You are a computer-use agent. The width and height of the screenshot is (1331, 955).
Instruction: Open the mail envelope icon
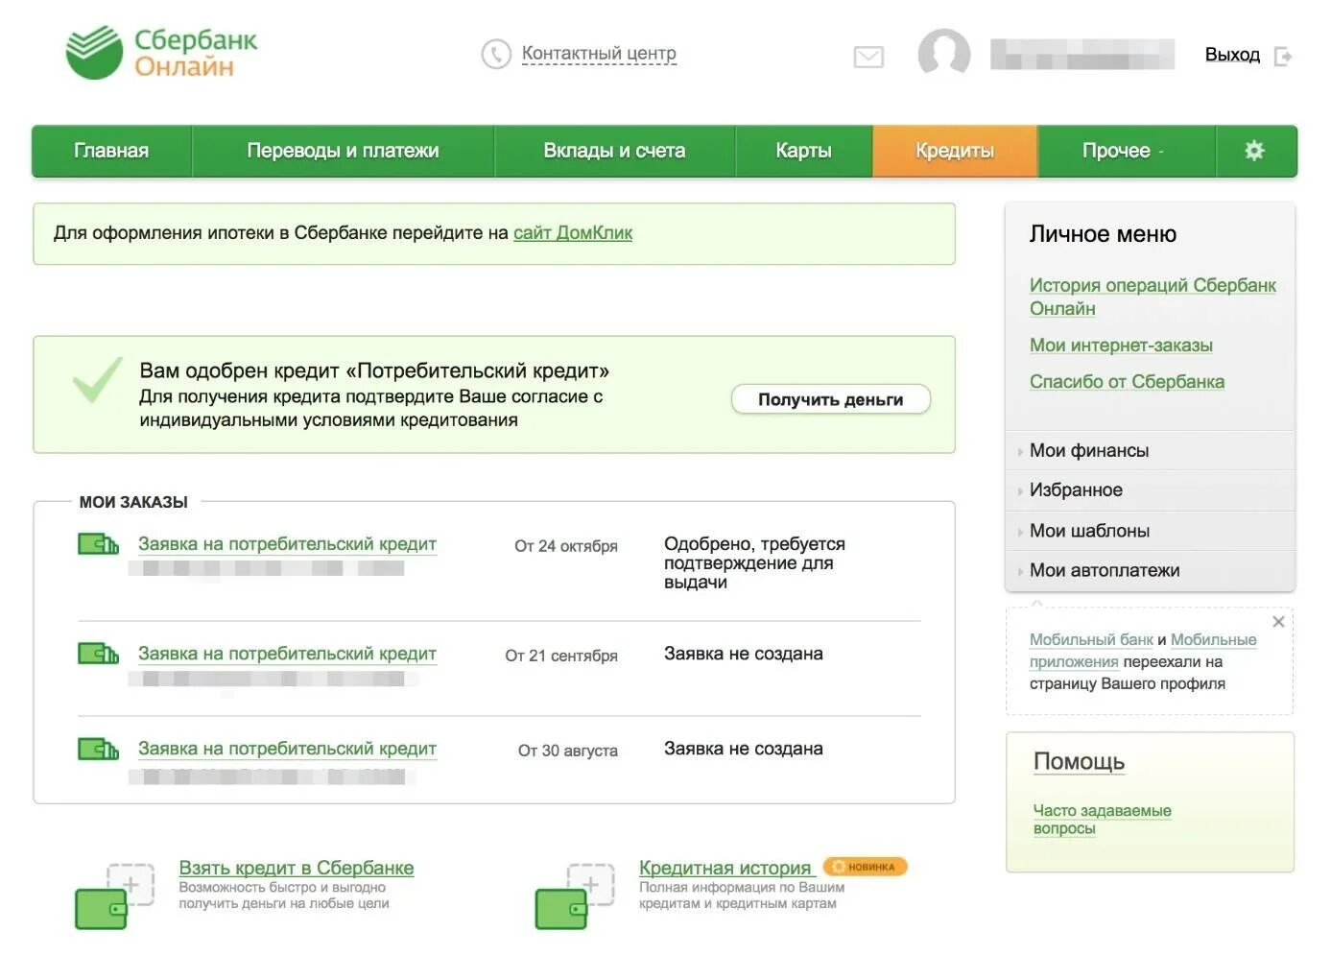[868, 58]
